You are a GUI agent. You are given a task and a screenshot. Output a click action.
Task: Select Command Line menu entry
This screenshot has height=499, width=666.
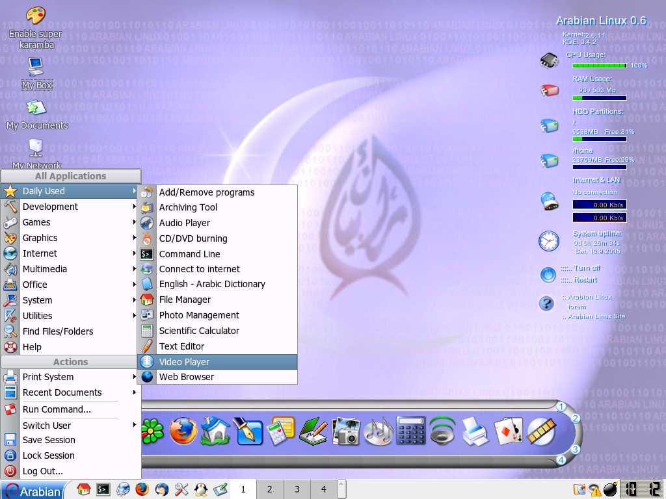tap(217, 254)
